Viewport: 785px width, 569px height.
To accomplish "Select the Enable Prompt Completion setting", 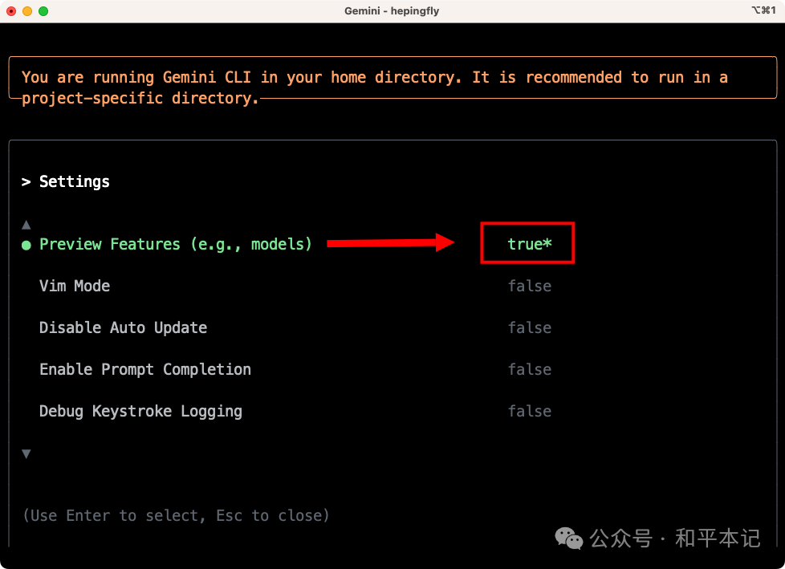I will (x=145, y=369).
